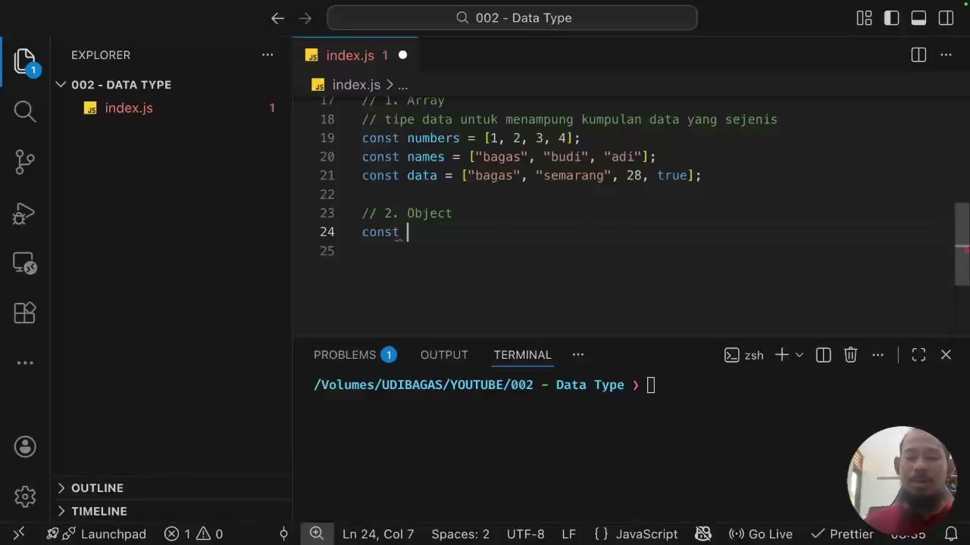Open the Run and Debug view
Image resolution: width=970 pixels, height=545 pixels.
[25, 213]
